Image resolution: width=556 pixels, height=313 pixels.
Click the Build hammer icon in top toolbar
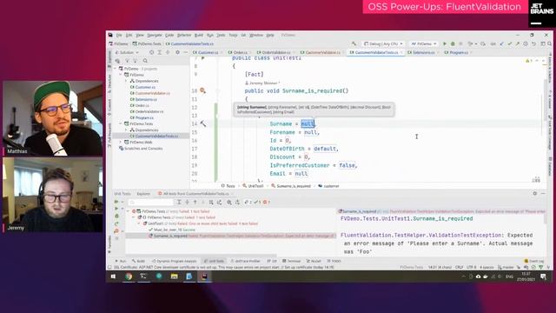354,43
